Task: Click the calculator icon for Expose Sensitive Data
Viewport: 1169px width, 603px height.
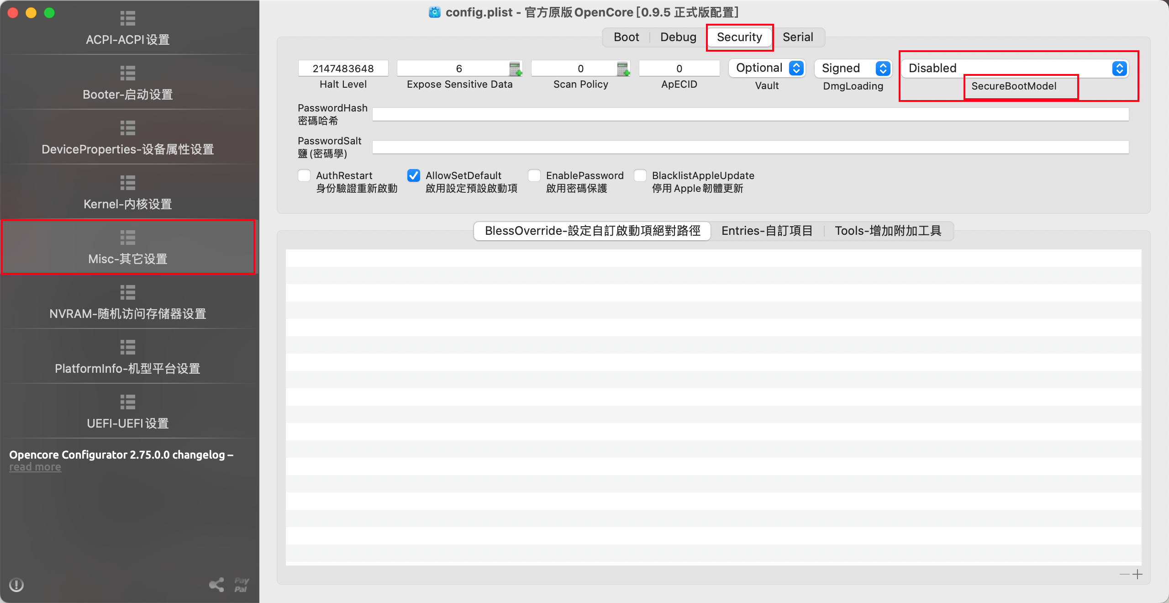Action: coord(516,69)
